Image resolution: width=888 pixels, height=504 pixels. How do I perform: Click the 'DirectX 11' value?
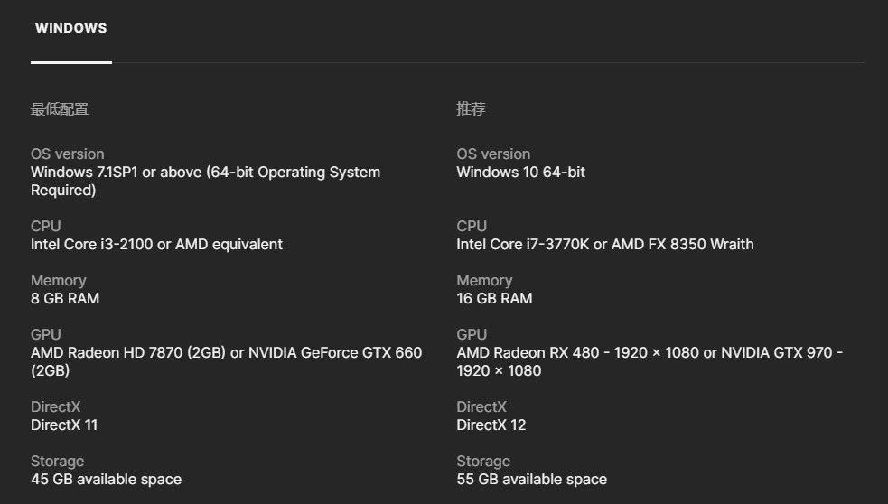point(64,425)
